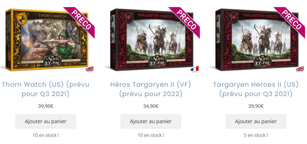
Task: Click the 39,90€ price under Thorn Watch
Action: [x=46, y=106]
